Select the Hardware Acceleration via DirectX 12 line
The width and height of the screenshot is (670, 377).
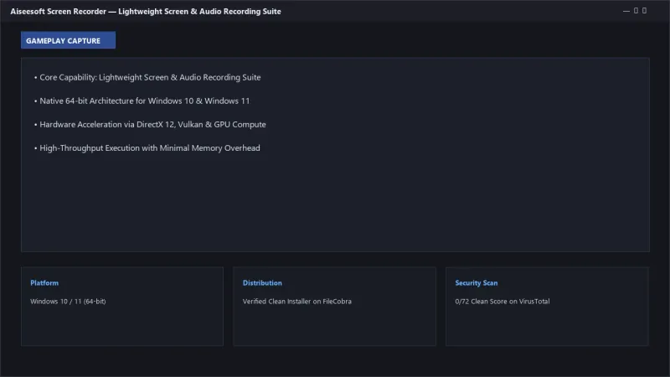pos(150,124)
